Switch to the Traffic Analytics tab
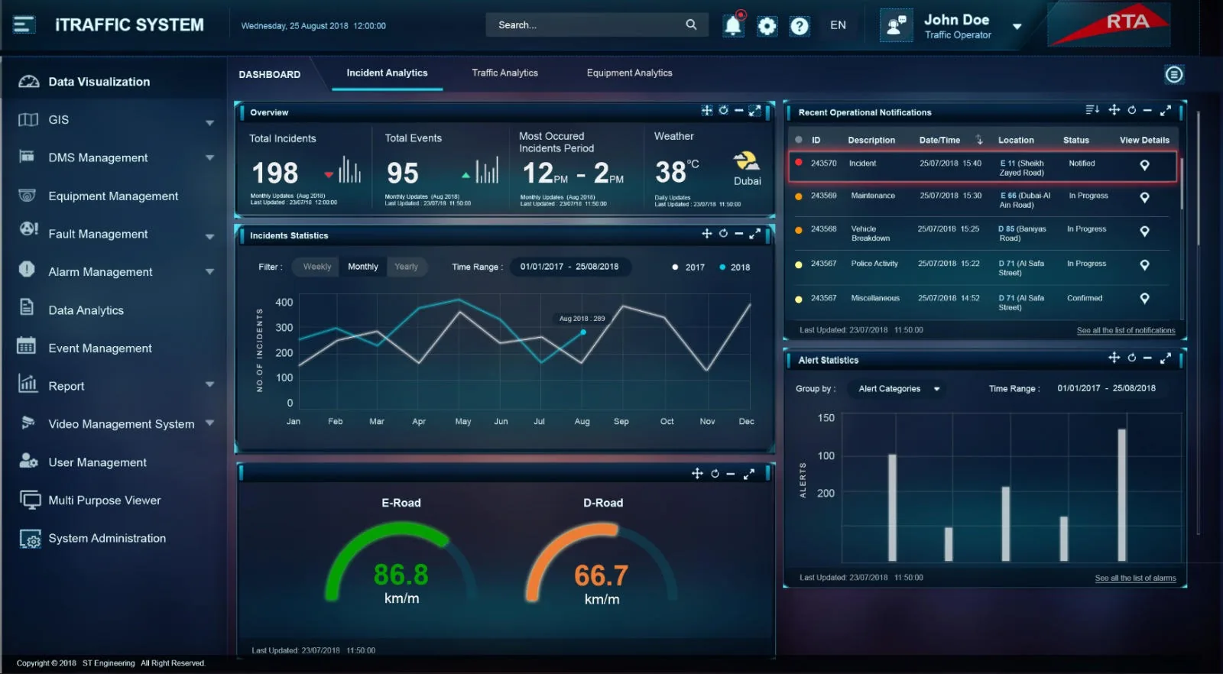This screenshot has height=674, width=1223. (x=504, y=73)
